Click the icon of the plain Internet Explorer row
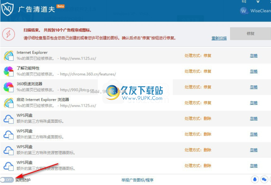This screenshot has height=185, width=271. pyautogui.click(x=9, y=56)
